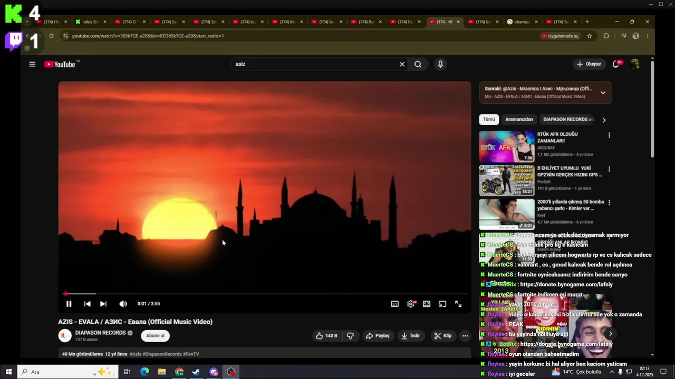Click the Uygulamada aç button
Image resolution: width=675 pixels, height=379 pixels.
coord(560,36)
